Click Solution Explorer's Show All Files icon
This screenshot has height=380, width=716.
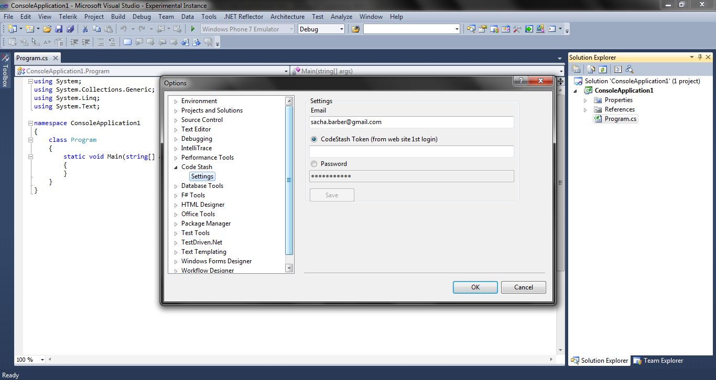click(x=591, y=69)
